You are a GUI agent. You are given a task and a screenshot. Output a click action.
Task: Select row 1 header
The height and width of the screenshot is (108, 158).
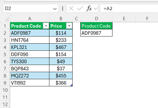point(5,26)
